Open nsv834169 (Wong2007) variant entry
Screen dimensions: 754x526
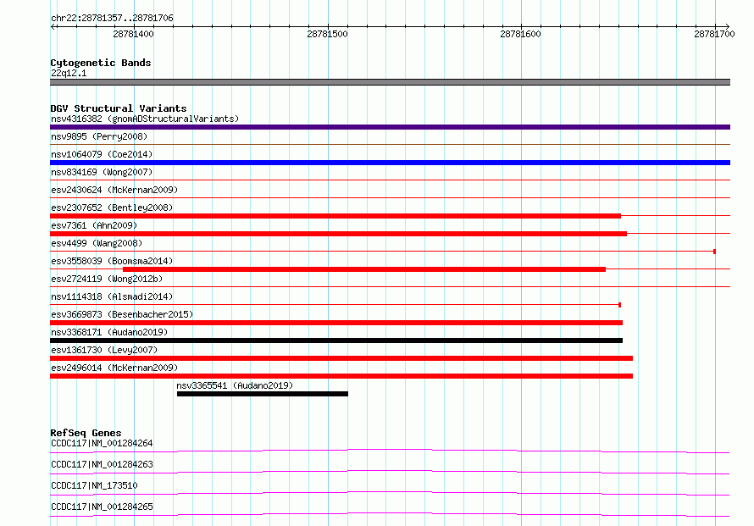click(x=102, y=172)
